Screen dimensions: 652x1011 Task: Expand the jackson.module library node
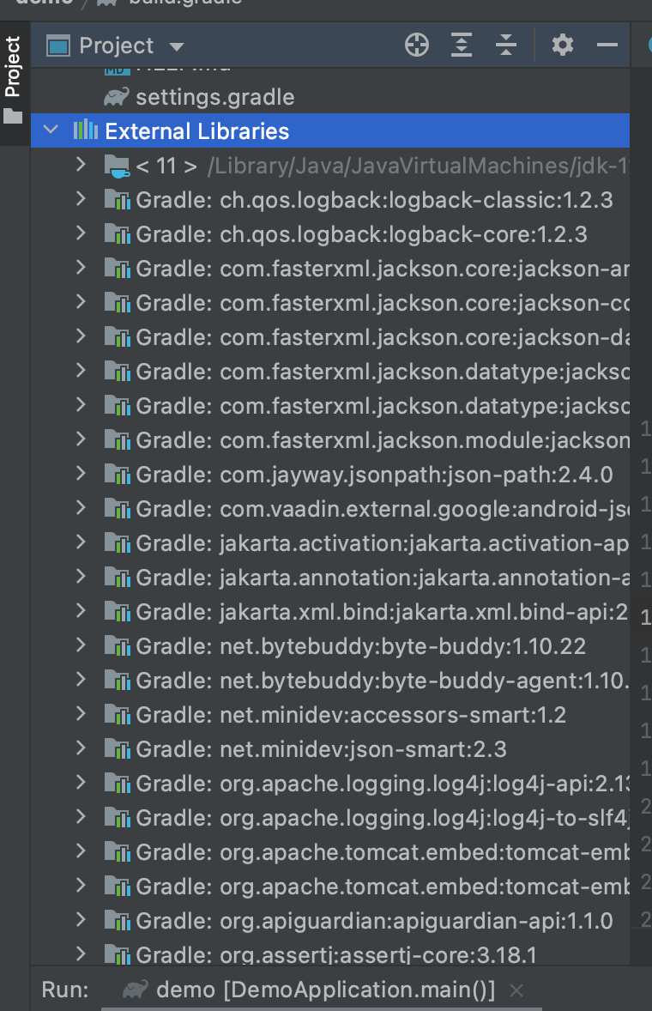(x=81, y=439)
